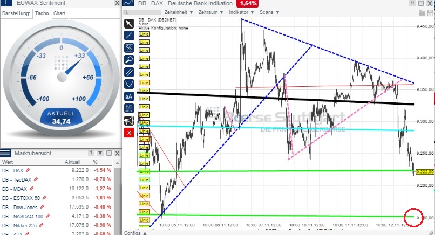435x235 pixels.
Task: Open saved chart via folder icon
Action: [x=422, y=12]
